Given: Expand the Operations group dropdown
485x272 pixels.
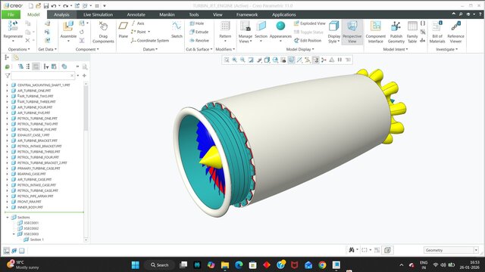Looking at the screenshot, I should click(19, 49).
